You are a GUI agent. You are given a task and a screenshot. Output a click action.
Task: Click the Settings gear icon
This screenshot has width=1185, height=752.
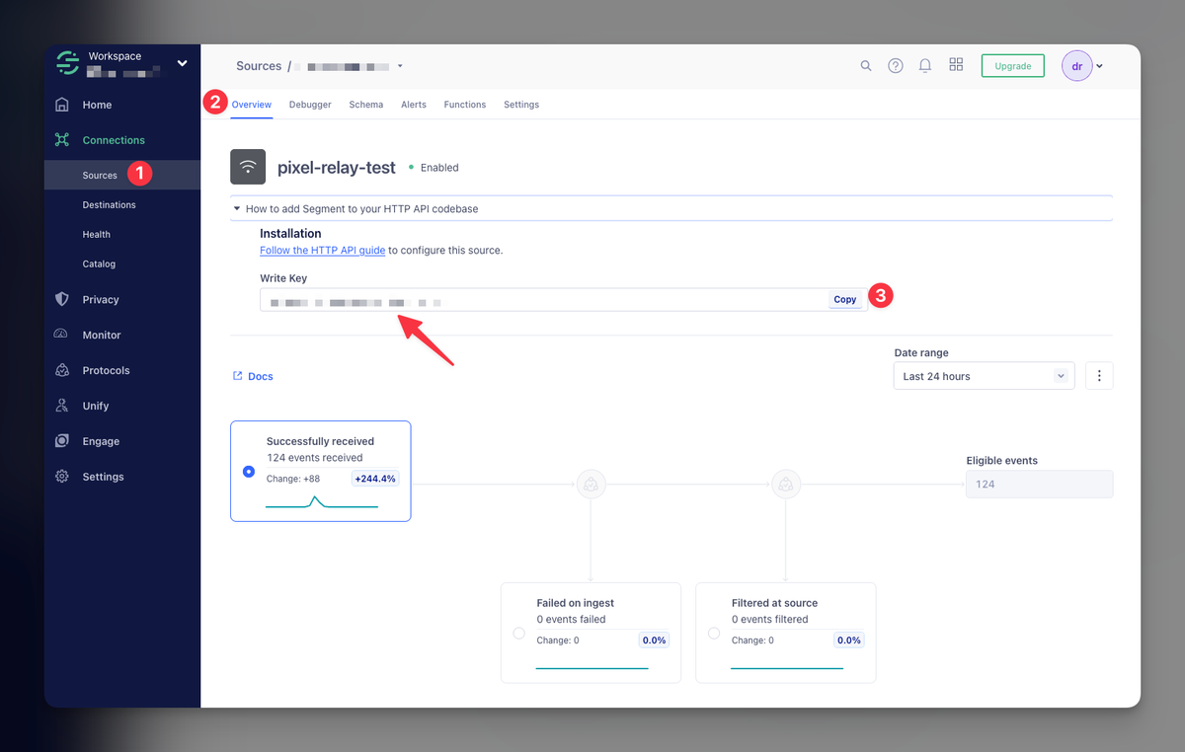tap(62, 477)
